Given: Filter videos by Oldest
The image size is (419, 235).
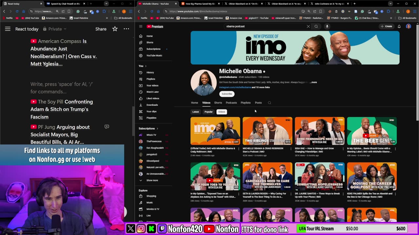Looking at the screenshot, I should pyautogui.click(x=222, y=112).
